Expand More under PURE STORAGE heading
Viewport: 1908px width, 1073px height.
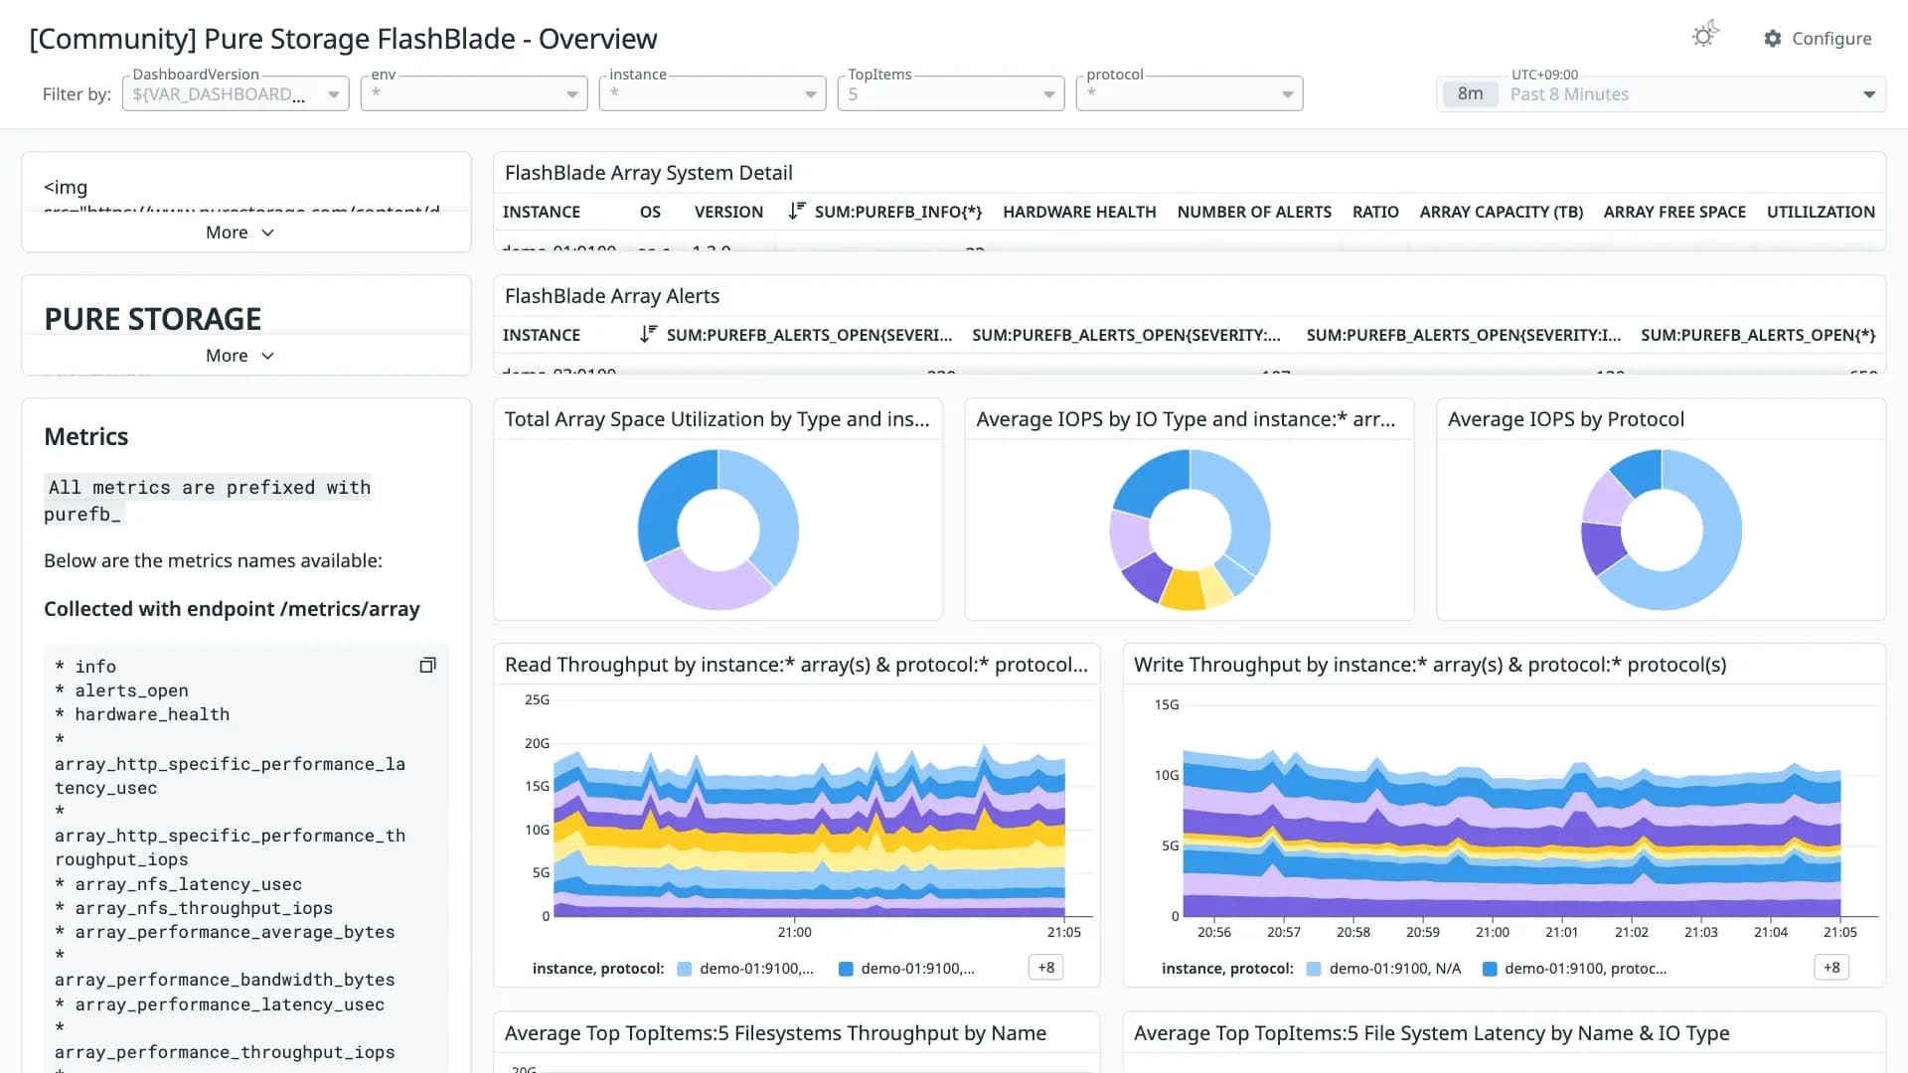(x=239, y=355)
